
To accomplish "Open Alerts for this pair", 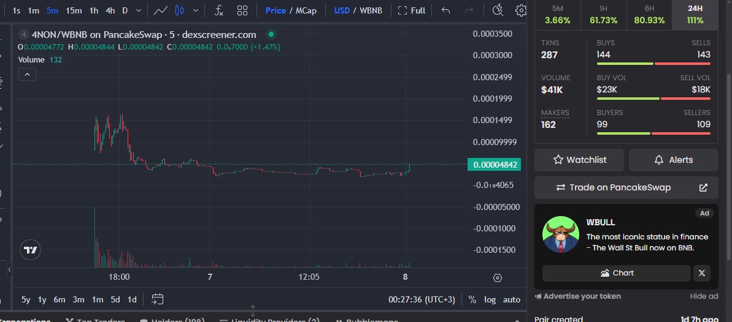I will (674, 160).
